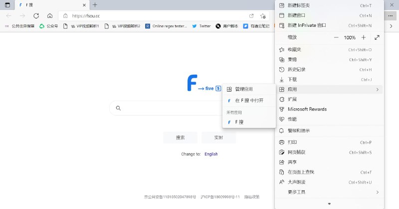Select 新建标签页 menu entry

(329, 5)
